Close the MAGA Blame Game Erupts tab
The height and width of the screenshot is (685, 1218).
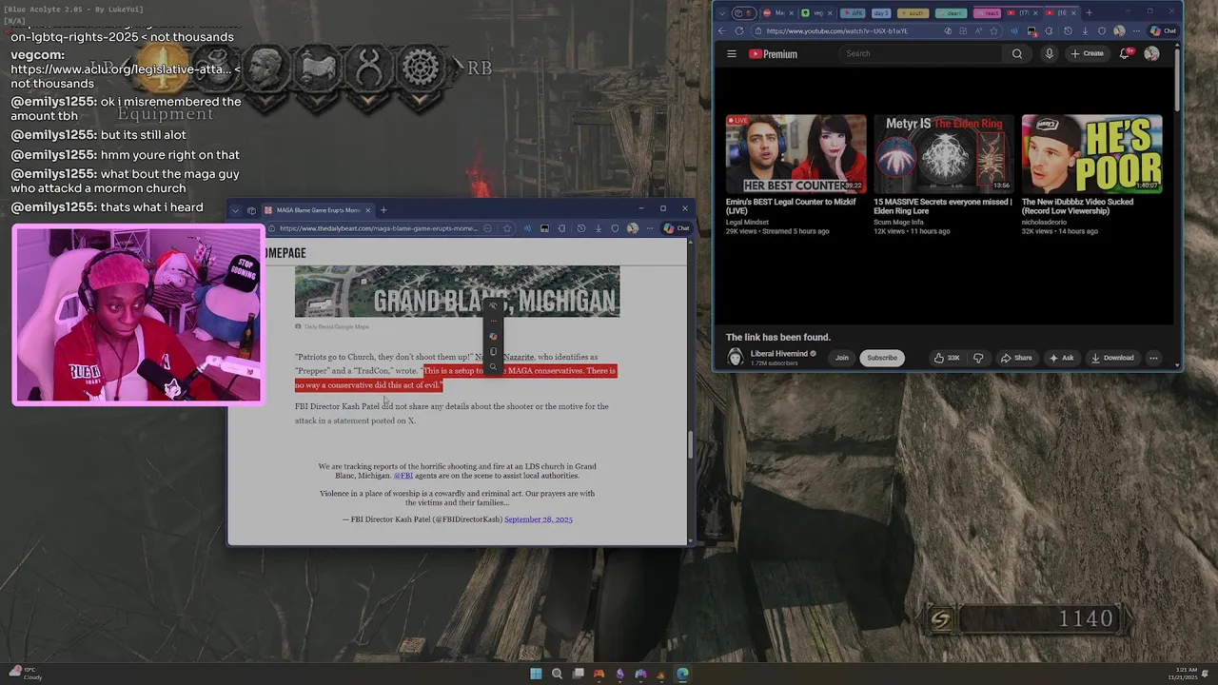(367, 210)
